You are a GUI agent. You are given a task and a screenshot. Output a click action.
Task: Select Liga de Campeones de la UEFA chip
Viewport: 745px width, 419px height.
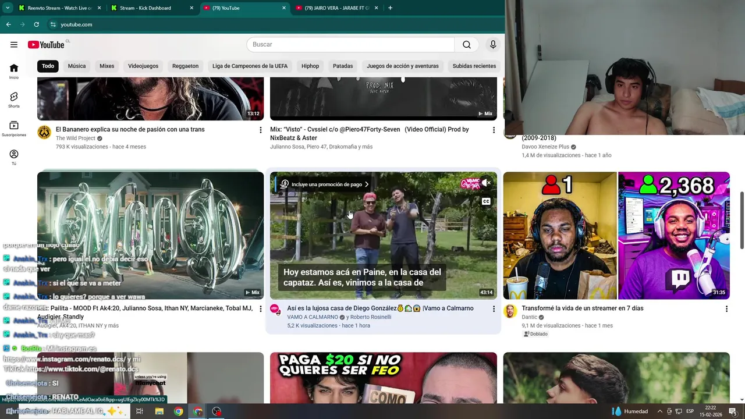pyautogui.click(x=250, y=66)
